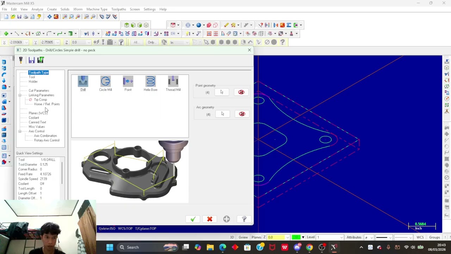The height and width of the screenshot is (254, 451).
Task: Click the create point green plus icon
Action: (x=6, y=34)
